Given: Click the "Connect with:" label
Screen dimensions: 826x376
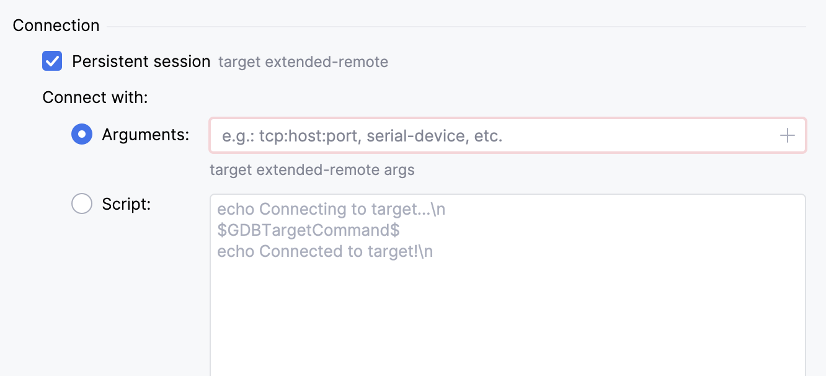Looking at the screenshot, I should [95, 98].
